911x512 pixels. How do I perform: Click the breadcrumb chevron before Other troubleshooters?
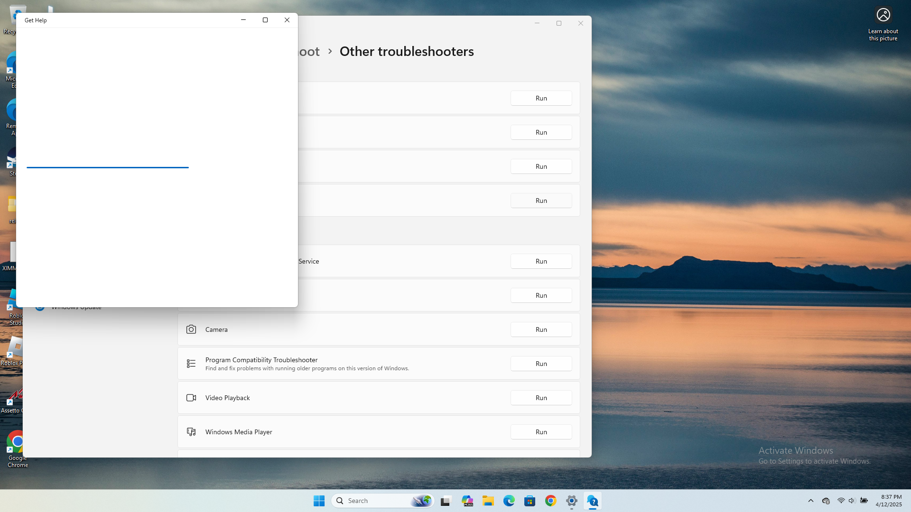pyautogui.click(x=330, y=51)
